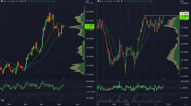The height and width of the screenshot is (106, 191).
Task: Click the TradingView logo in the daily chart corner
Action: 2,100
